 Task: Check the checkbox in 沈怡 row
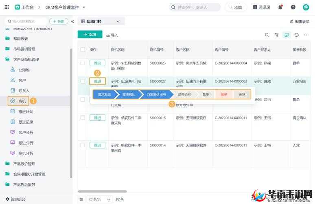pyautogui.click(x=83, y=99)
